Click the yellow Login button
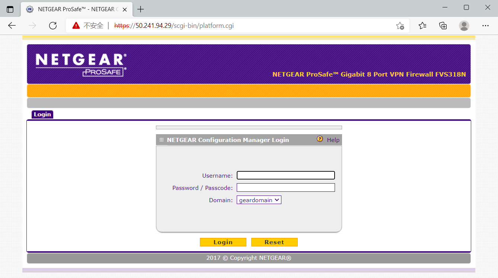 coord(223,242)
